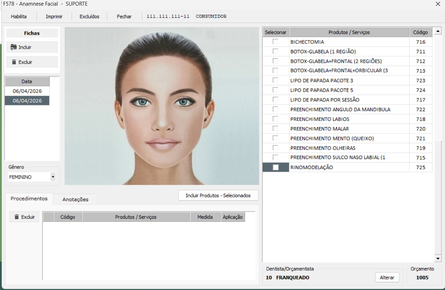
Task: Check the RINOMODELAÇÃO checkbox
Action: pos(276,167)
